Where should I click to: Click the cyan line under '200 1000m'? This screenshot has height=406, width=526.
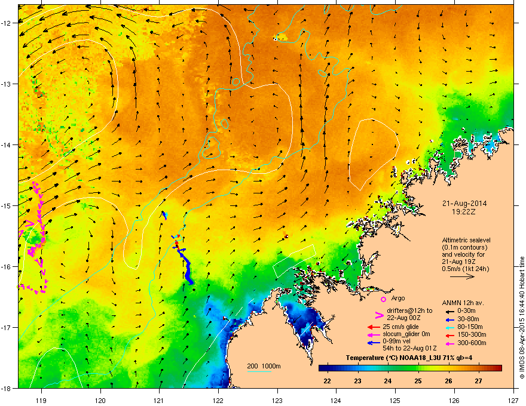tap(259, 371)
